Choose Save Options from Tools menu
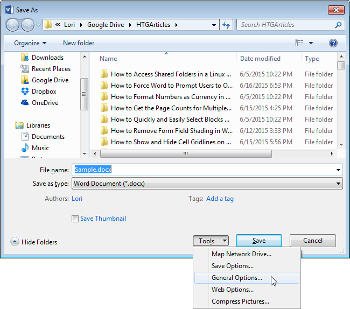 click(x=247, y=266)
